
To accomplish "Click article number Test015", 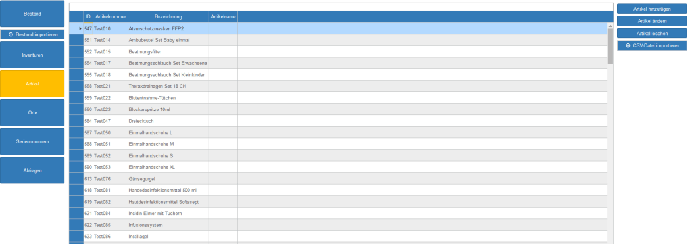I will coord(111,51).
